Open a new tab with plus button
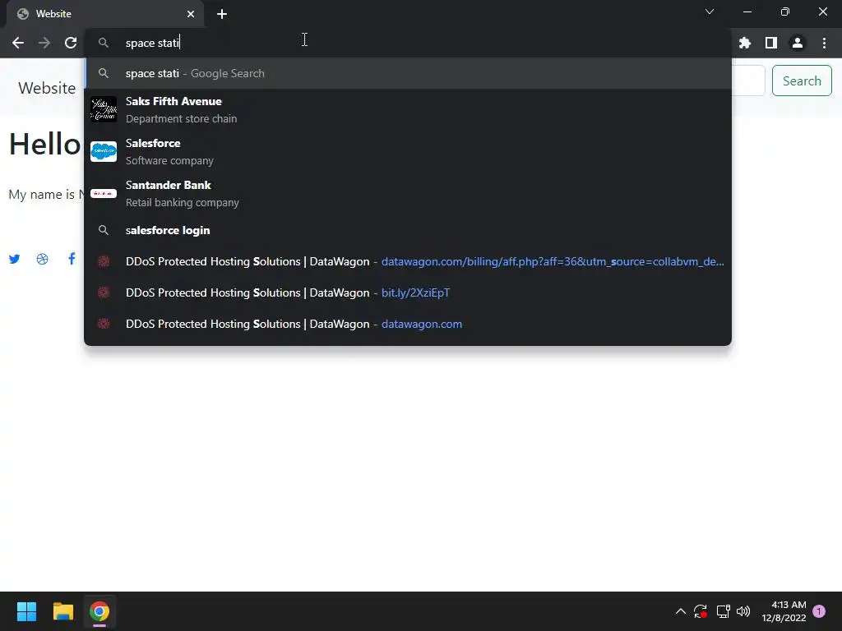The image size is (842, 631). coord(222,14)
